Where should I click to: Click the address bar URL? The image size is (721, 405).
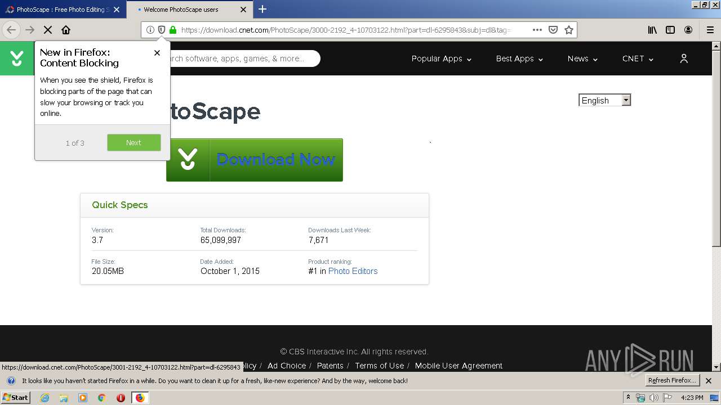pos(346,30)
